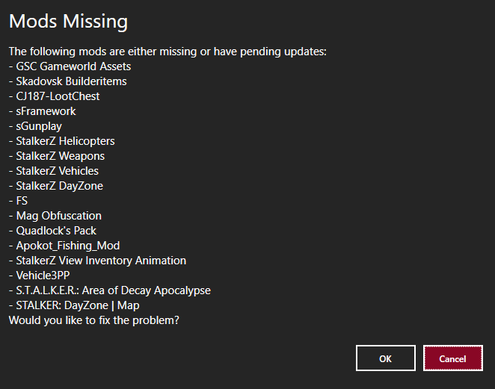The width and height of the screenshot is (495, 389).
Task: Click the OK button
Action: [385, 358]
